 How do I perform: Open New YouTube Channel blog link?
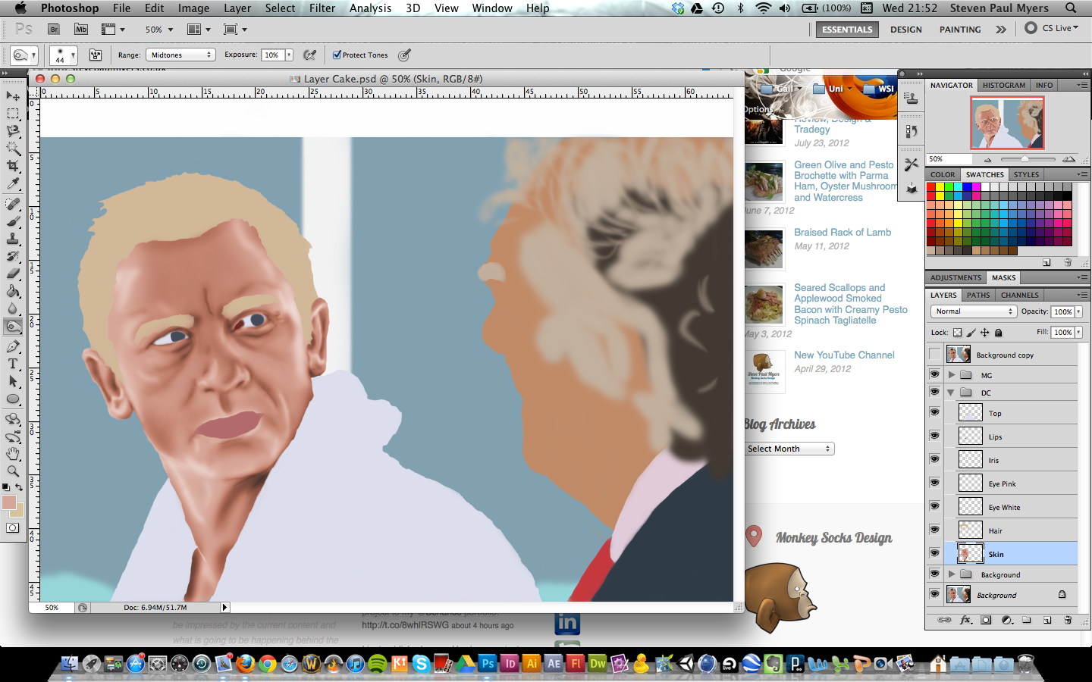pos(844,355)
